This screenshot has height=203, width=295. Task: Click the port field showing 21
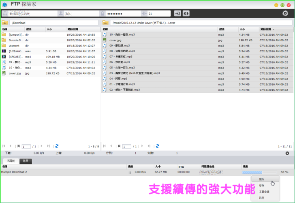[158, 14]
